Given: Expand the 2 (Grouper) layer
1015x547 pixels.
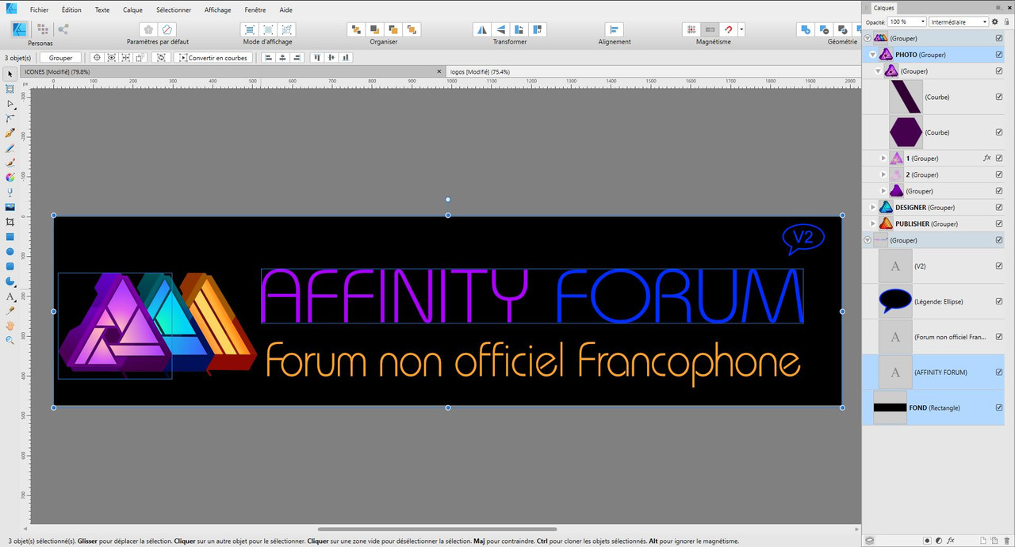Looking at the screenshot, I should [883, 174].
